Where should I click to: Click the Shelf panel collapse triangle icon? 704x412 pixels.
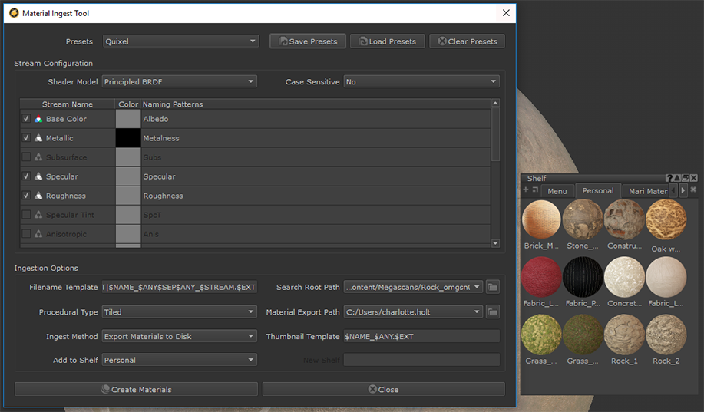point(677,179)
